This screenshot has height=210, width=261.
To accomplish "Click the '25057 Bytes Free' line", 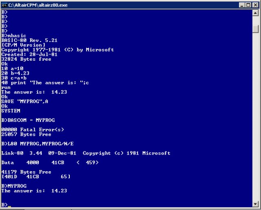I will pos(26,134).
